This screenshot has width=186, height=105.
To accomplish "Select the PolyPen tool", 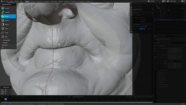I will point(8,24).
